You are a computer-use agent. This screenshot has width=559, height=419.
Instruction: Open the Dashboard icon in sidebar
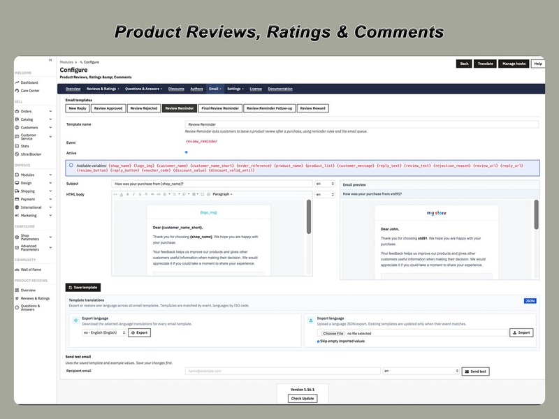coord(17,82)
